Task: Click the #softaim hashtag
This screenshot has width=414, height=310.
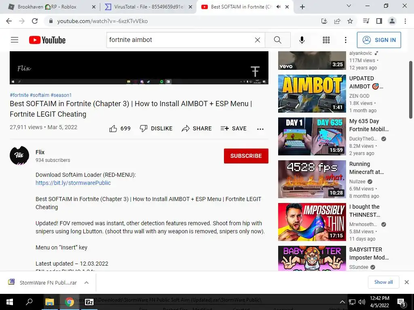Action: (40, 95)
